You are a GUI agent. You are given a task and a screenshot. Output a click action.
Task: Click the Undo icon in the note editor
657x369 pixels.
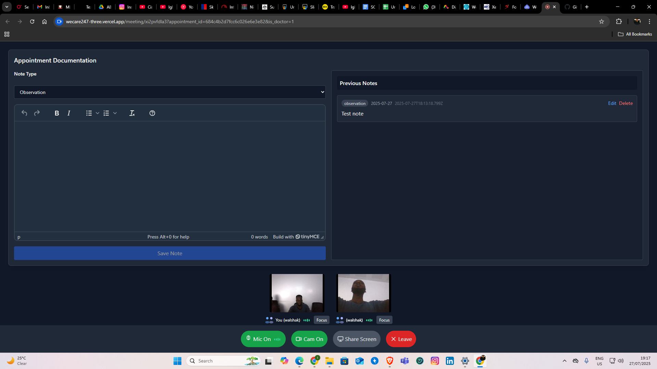click(x=24, y=113)
